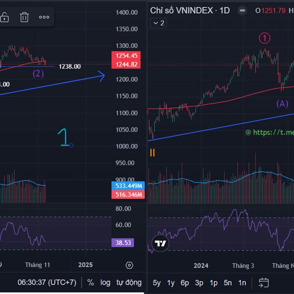Select the 3p time range
The height and width of the screenshot is (294, 294).
click(x=199, y=283)
